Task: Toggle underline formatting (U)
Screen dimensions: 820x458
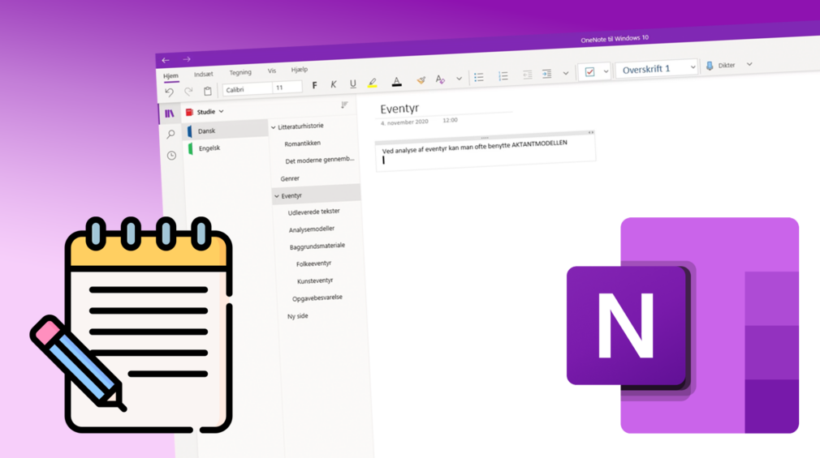Action: point(352,83)
